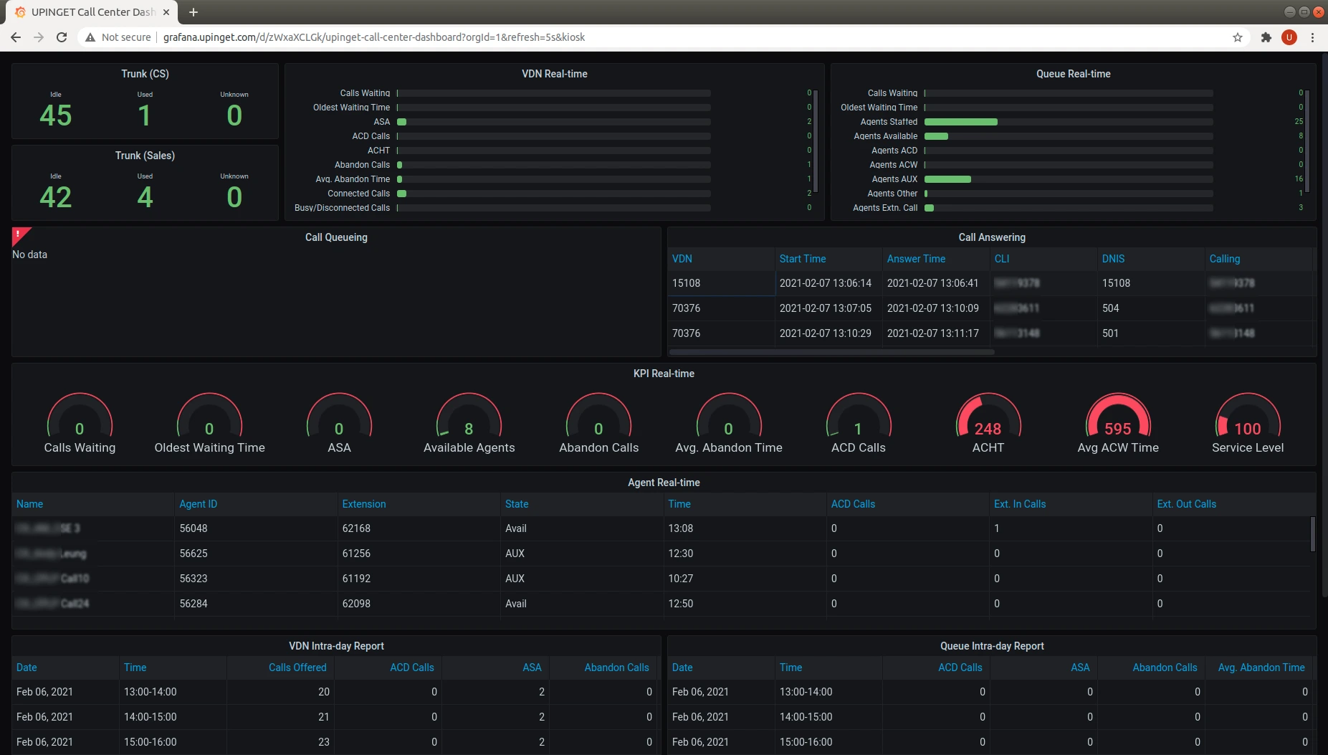
Task: Sort Agent Real-time by Agent ID
Action: point(198,504)
